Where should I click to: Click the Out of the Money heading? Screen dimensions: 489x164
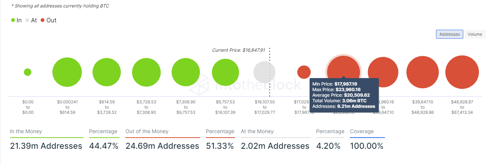pyautogui.click(x=147, y=131)
